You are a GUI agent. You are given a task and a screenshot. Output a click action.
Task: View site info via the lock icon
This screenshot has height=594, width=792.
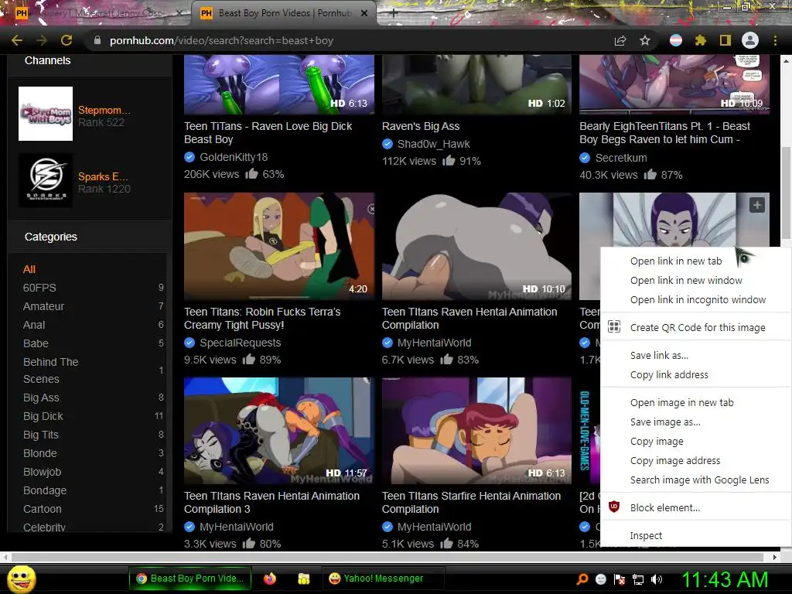click(97, 40)
